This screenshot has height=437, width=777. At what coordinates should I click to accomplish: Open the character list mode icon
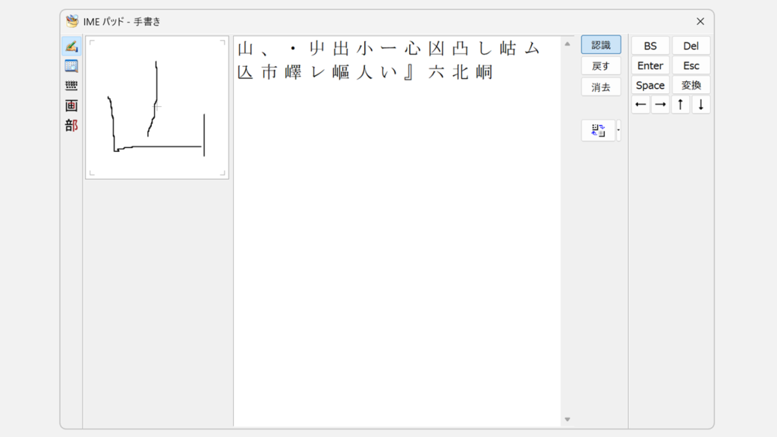[71, 66]
